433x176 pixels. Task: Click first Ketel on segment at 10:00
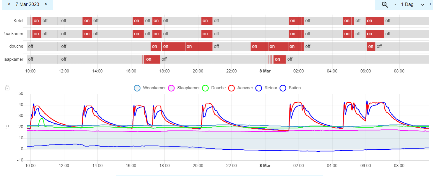coord(36,21)
